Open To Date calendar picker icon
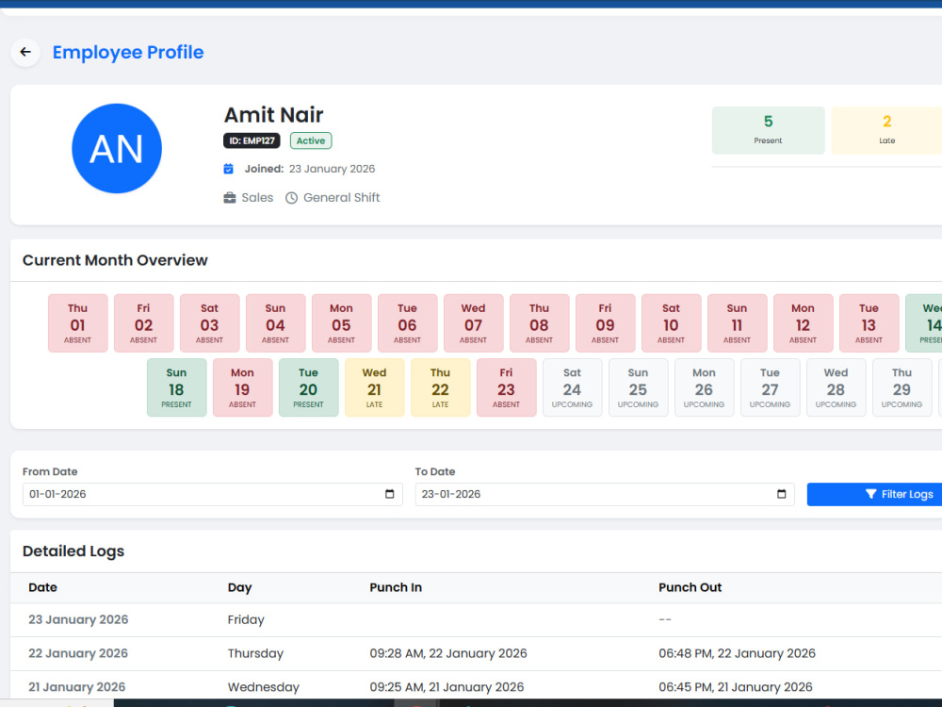 pos(782,494)
